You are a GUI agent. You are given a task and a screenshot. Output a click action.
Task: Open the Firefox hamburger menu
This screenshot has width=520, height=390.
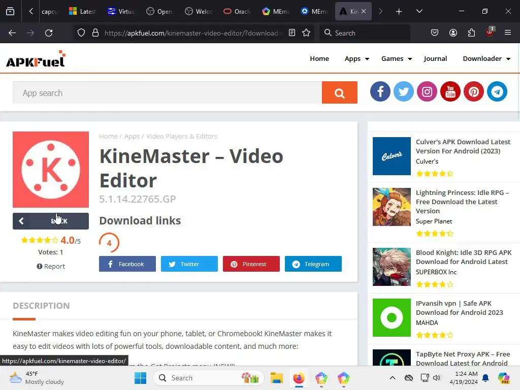[x=508, y=32]
